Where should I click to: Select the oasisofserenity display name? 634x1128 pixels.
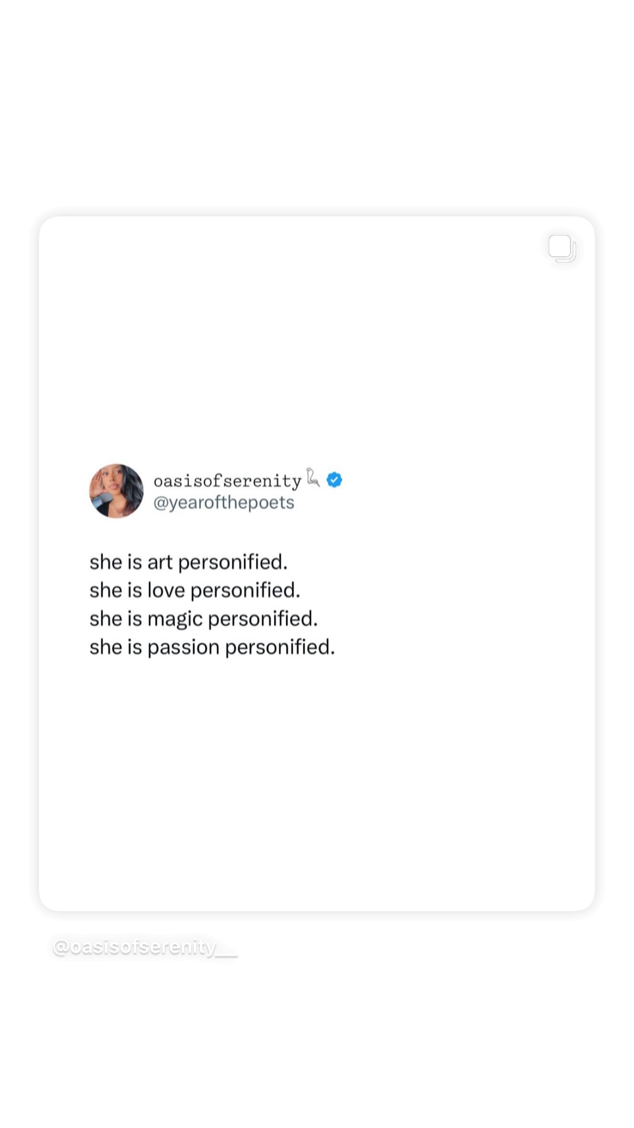[x=228, y=481]
